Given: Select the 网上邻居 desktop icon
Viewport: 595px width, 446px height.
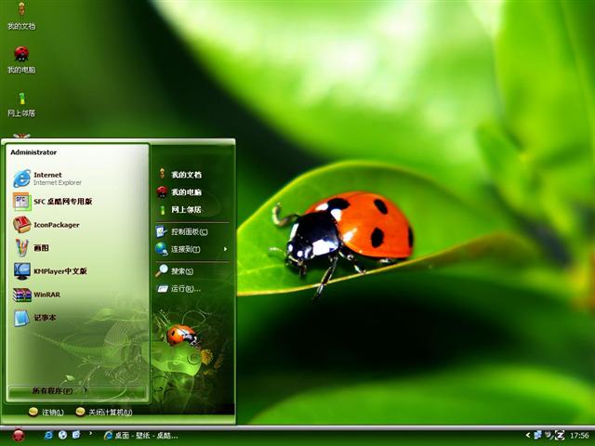Looking at the screenshot, I should click(21, 104).
